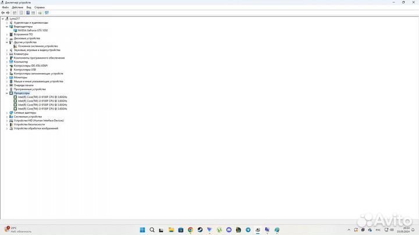Expand the Системные устройства category
This screenshot has width=419, height=235.
(7, 117)
